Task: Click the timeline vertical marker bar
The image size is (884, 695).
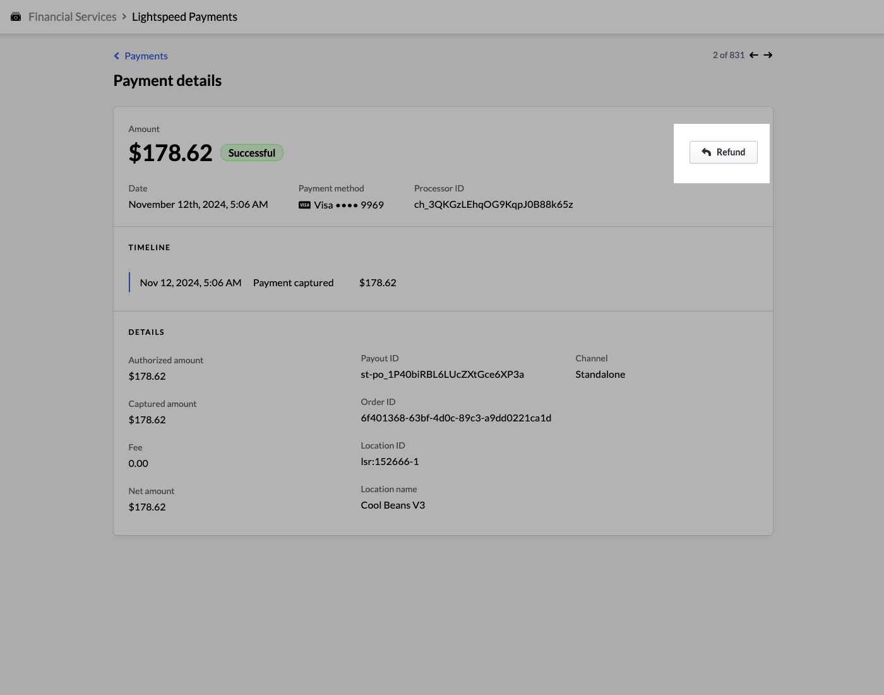Action: 129,282
